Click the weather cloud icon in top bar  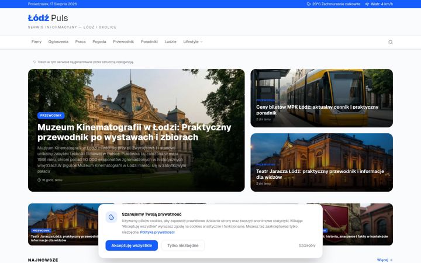[x=309, y=4]
